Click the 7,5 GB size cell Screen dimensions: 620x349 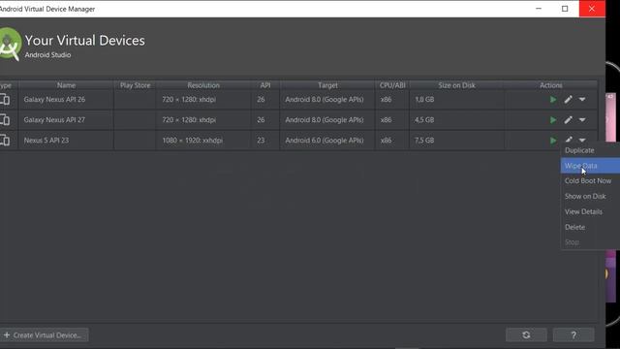[456, 140]
